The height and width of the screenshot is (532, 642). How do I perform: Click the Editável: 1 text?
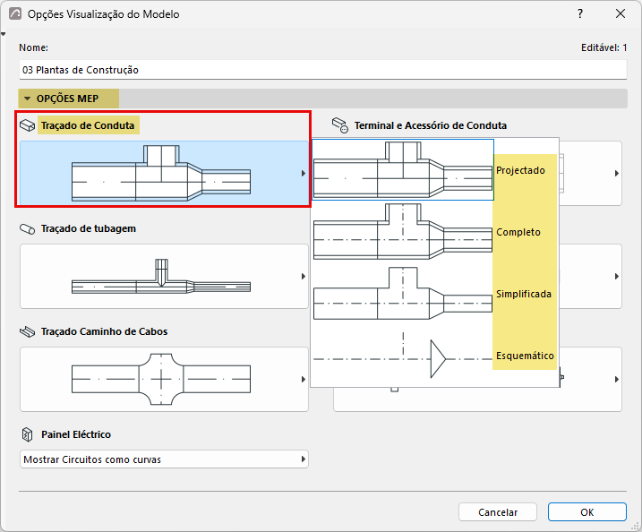pos(603,47)
